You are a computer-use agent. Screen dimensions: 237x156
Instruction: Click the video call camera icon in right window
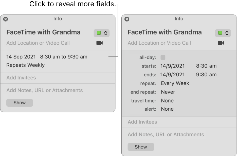click(x=221, y=43)
